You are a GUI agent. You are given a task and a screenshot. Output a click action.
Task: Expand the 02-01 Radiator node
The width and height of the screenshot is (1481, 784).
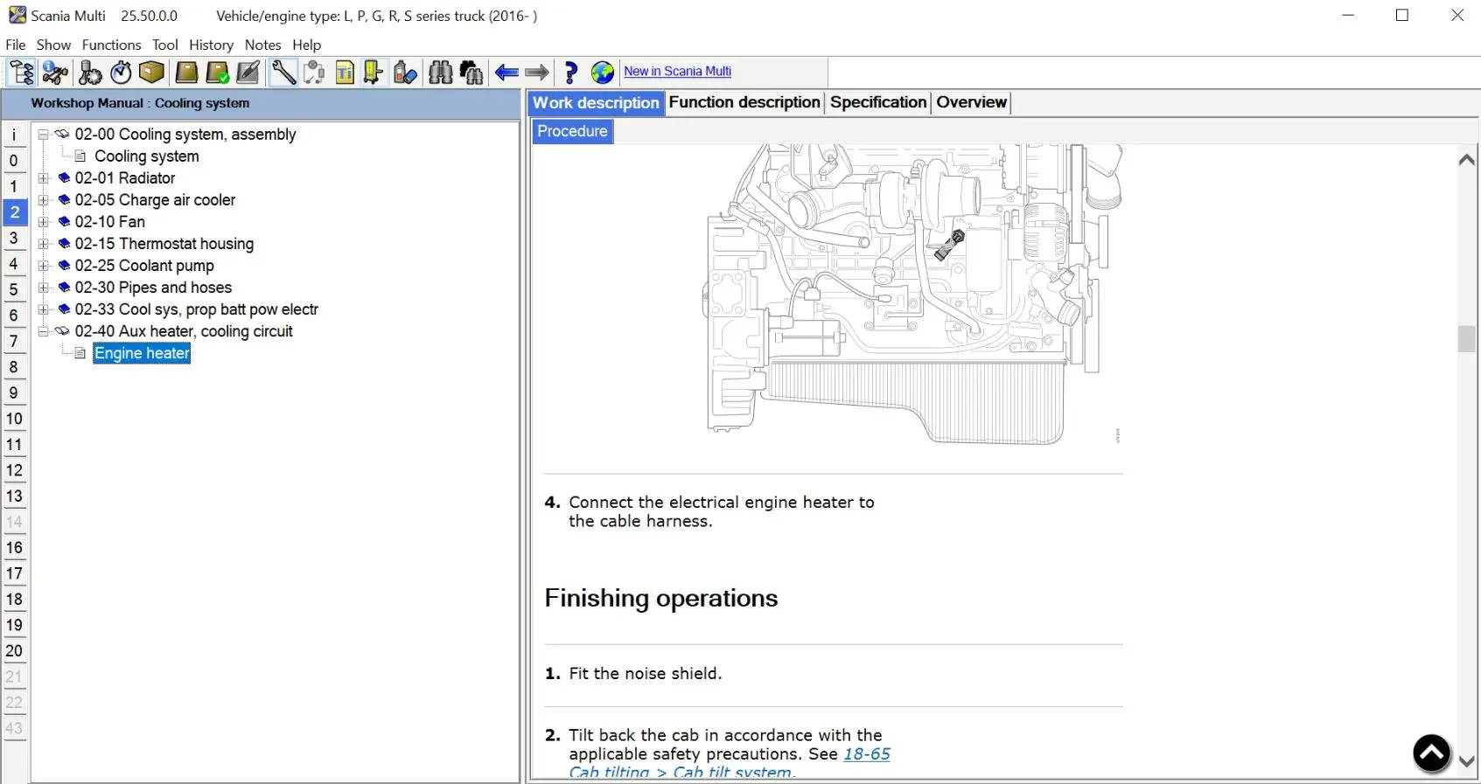pos(43,178)
